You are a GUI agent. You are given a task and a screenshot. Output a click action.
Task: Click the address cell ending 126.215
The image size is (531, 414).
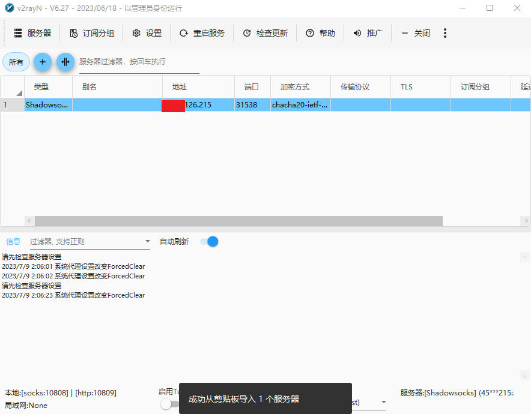[x=198, y=105]
